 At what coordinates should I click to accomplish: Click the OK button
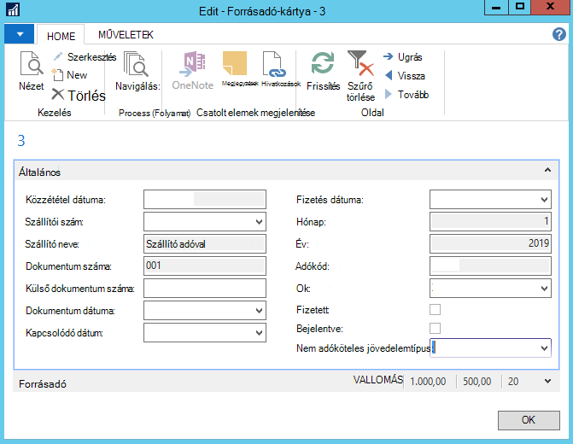pos(529,420)
